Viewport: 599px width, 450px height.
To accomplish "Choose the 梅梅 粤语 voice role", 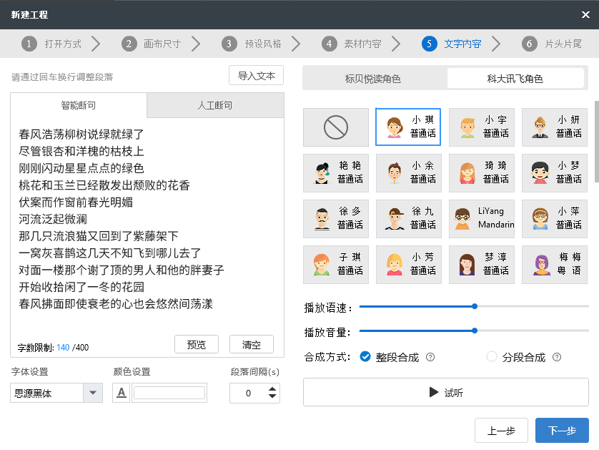I will pyautogui.click(x=554, y=265).
